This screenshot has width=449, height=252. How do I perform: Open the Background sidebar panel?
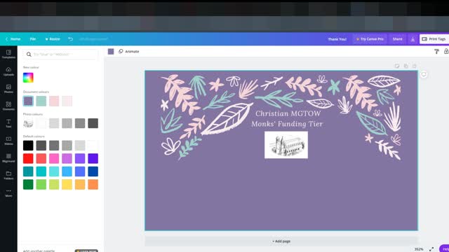[8, 158]
